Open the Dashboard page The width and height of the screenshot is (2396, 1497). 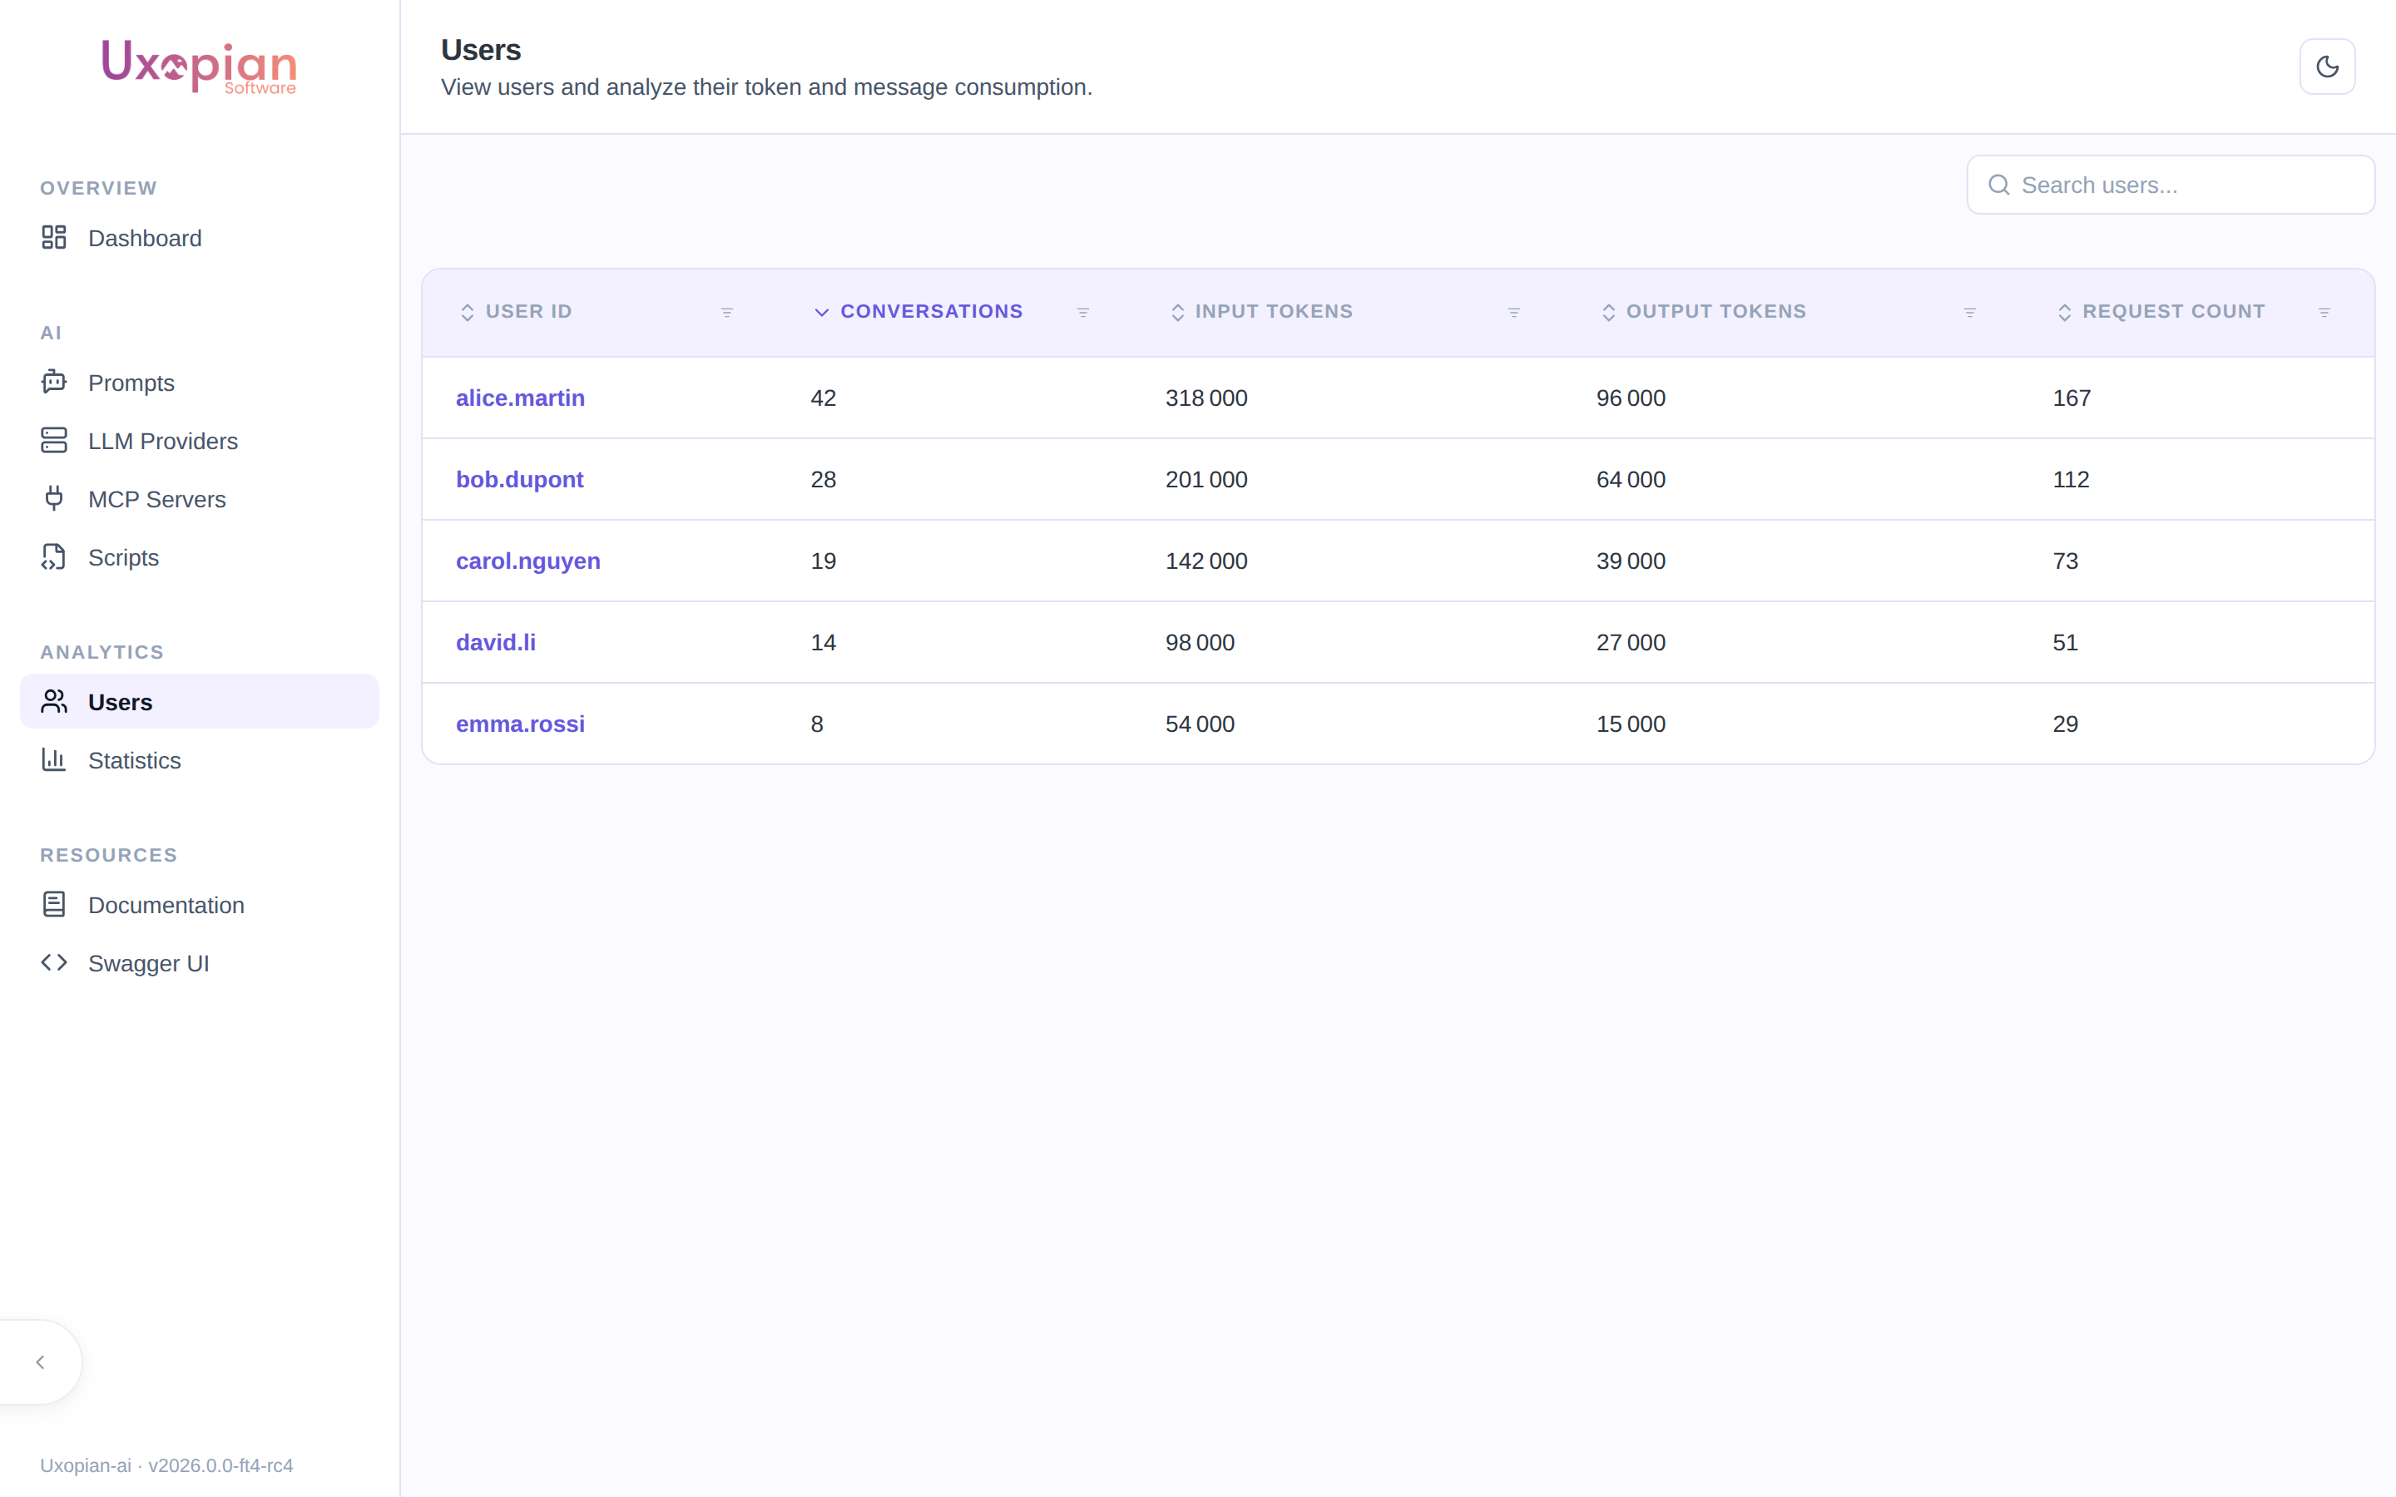click(x=199, y=238)
